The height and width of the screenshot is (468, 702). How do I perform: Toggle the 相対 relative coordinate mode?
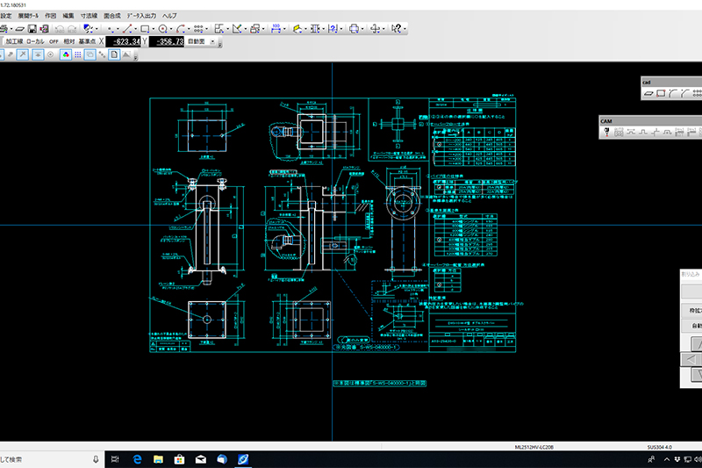[68, 41]
